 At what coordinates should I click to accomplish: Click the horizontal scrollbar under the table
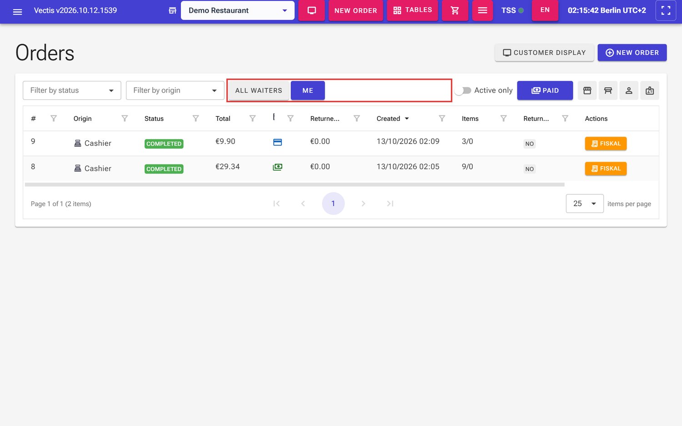(x=295, y=185)
